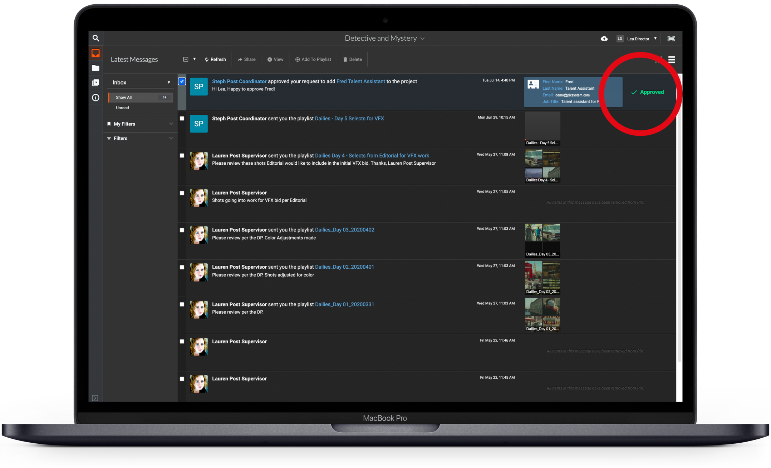Screen dimensions: 771x468
Task: Select the Dailies_Day 02_20200401 message checkbox
Action: pyautogui.click(x=182, y=267)
